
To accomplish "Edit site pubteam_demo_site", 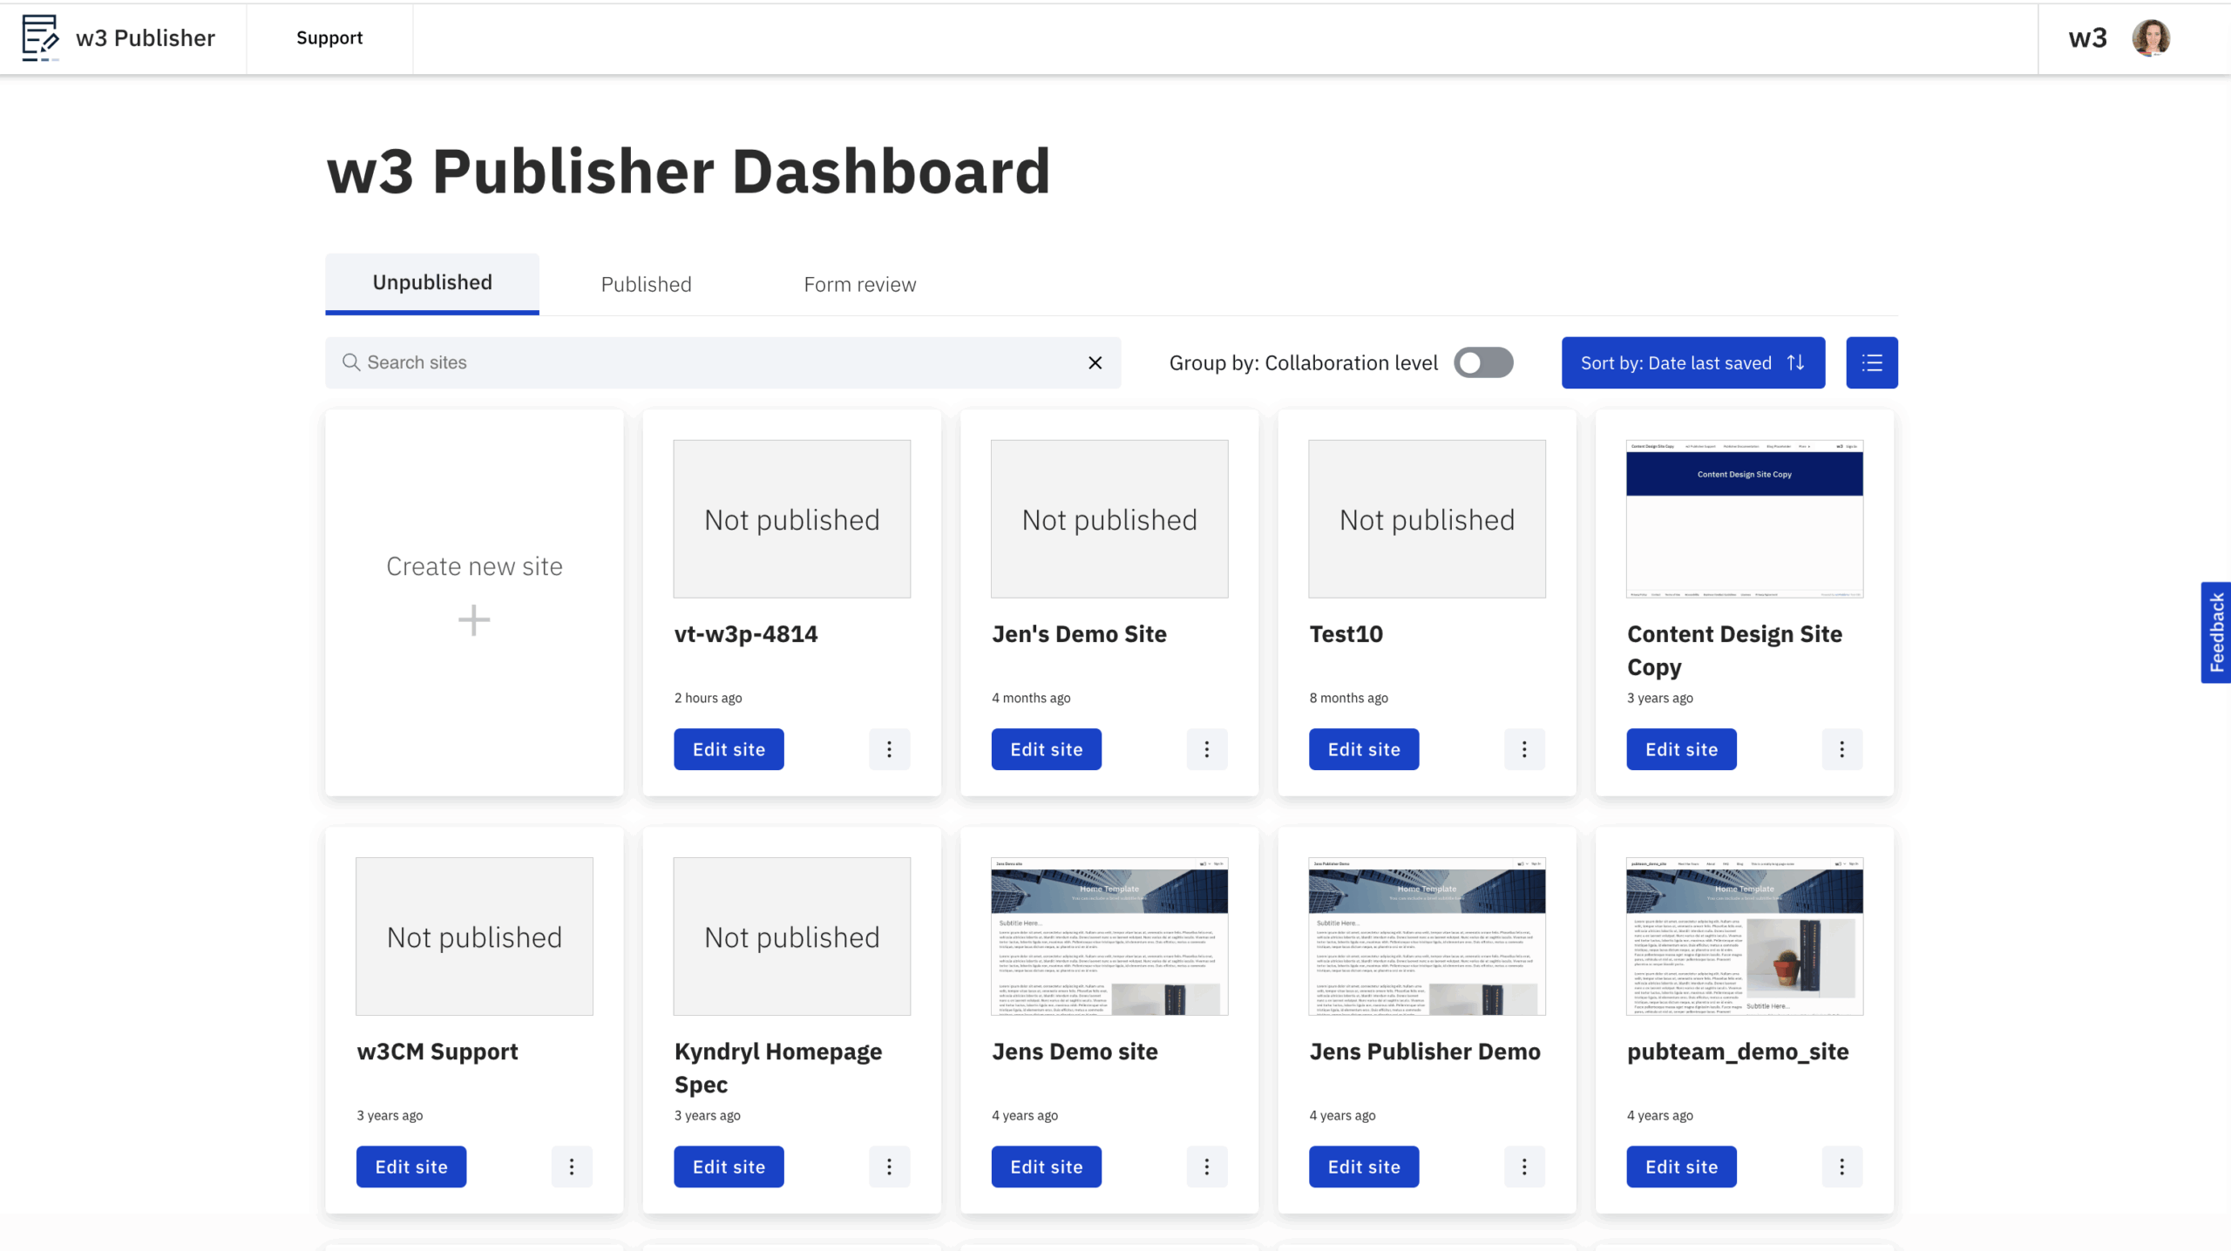I will click(x=1681, y=1166).
